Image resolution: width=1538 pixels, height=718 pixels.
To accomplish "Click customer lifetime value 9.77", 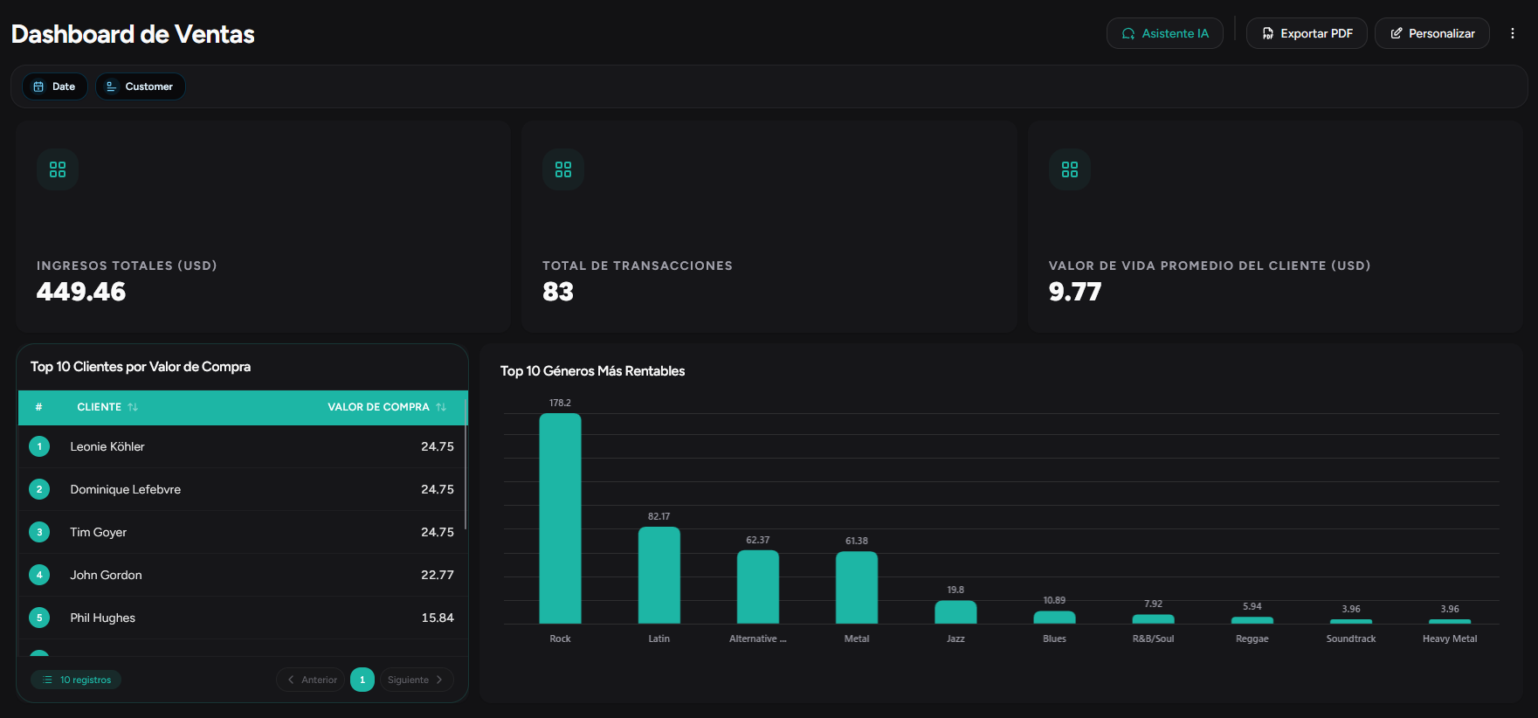I will 1075,292.
